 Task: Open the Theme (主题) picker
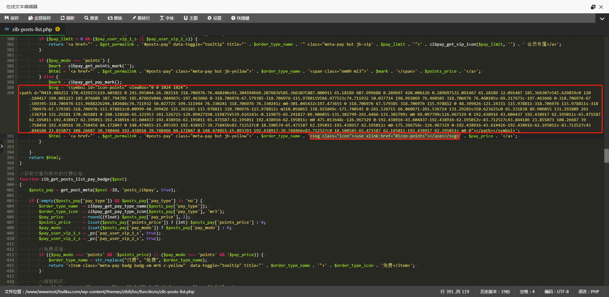pos(191,18)
